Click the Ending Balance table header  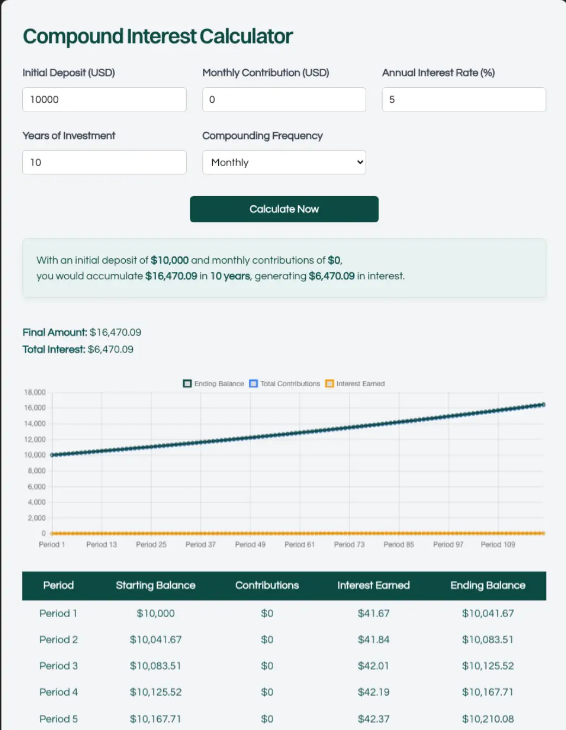point(488,586)
